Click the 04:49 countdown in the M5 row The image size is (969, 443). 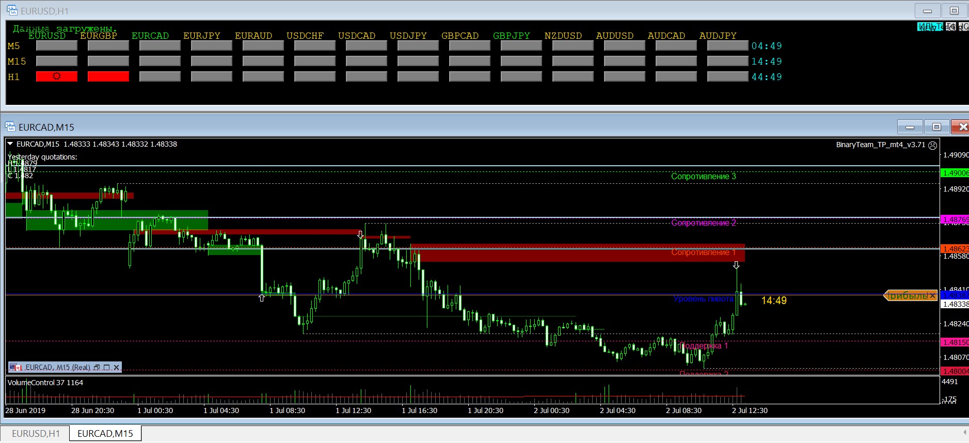(767, 46)
